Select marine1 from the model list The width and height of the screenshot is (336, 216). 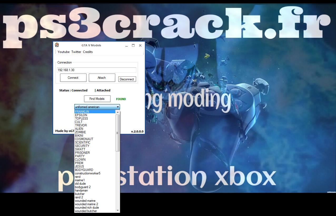(95, 180)
